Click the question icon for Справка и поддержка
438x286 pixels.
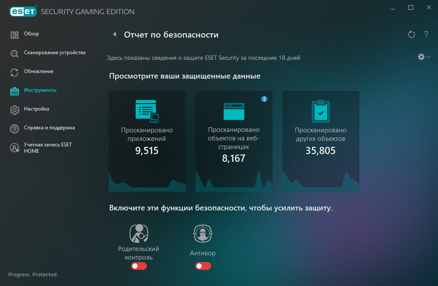tap(15, 129)
